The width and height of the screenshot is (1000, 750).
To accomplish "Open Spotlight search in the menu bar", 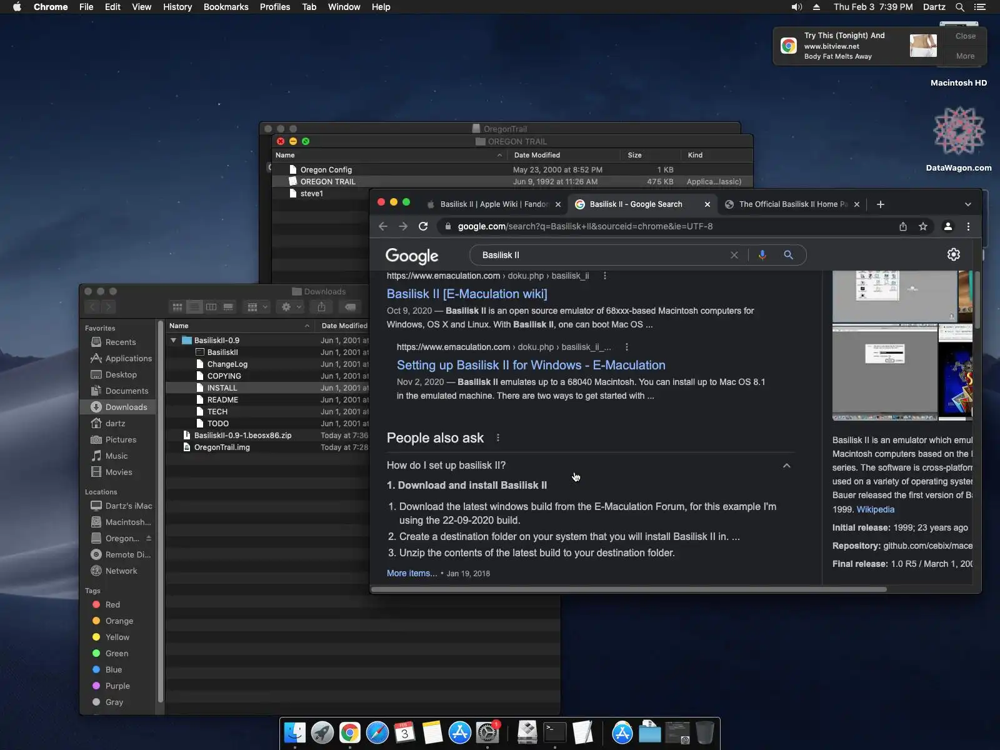I will [960, 7].
